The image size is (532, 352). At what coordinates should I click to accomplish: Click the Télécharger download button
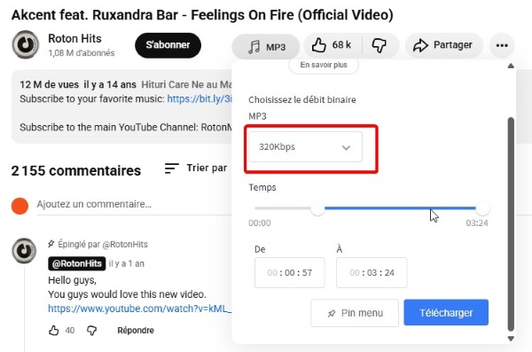tap(446, 313)
